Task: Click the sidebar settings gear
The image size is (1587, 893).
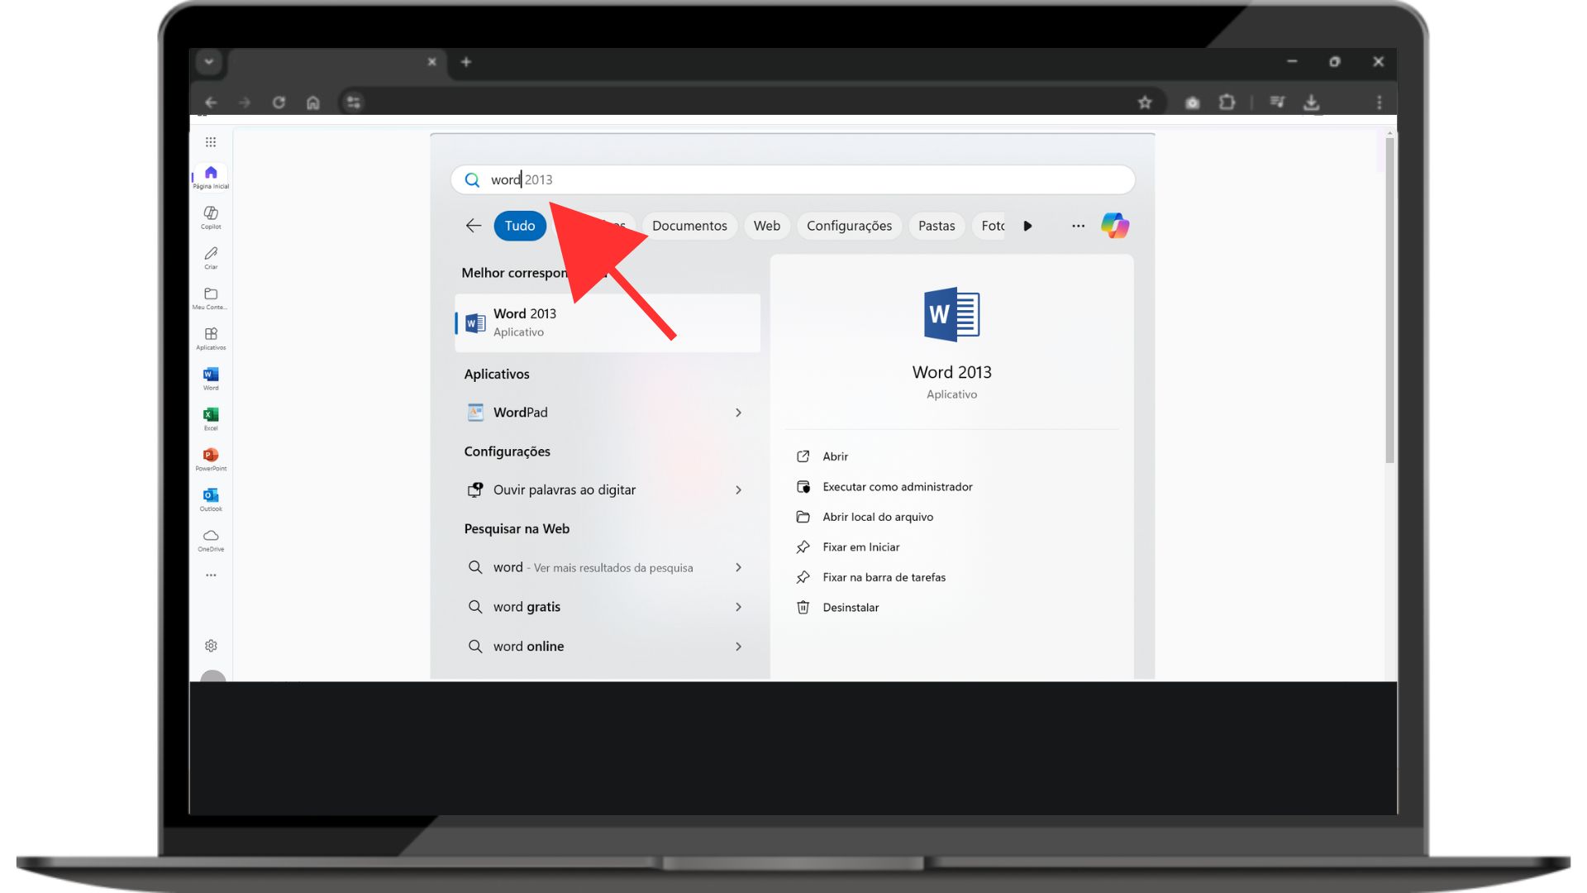Action: click(x=211, y=646)
